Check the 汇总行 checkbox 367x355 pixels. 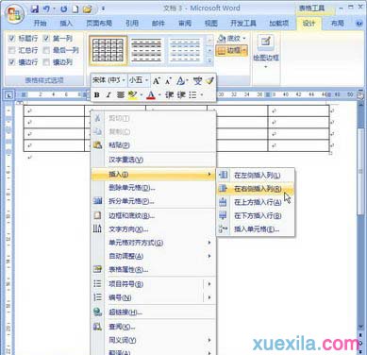[x=11, y=50]
